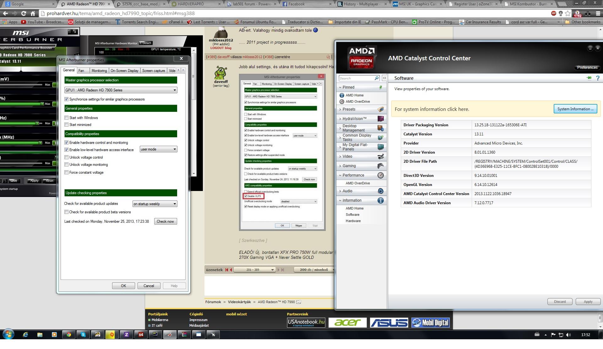Click My Digital Flat-Panels monitor icon
The width and height of the screenshot is (603, 349).
380,147
